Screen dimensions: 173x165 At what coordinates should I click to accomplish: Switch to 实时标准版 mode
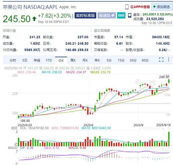pos(85,15)
